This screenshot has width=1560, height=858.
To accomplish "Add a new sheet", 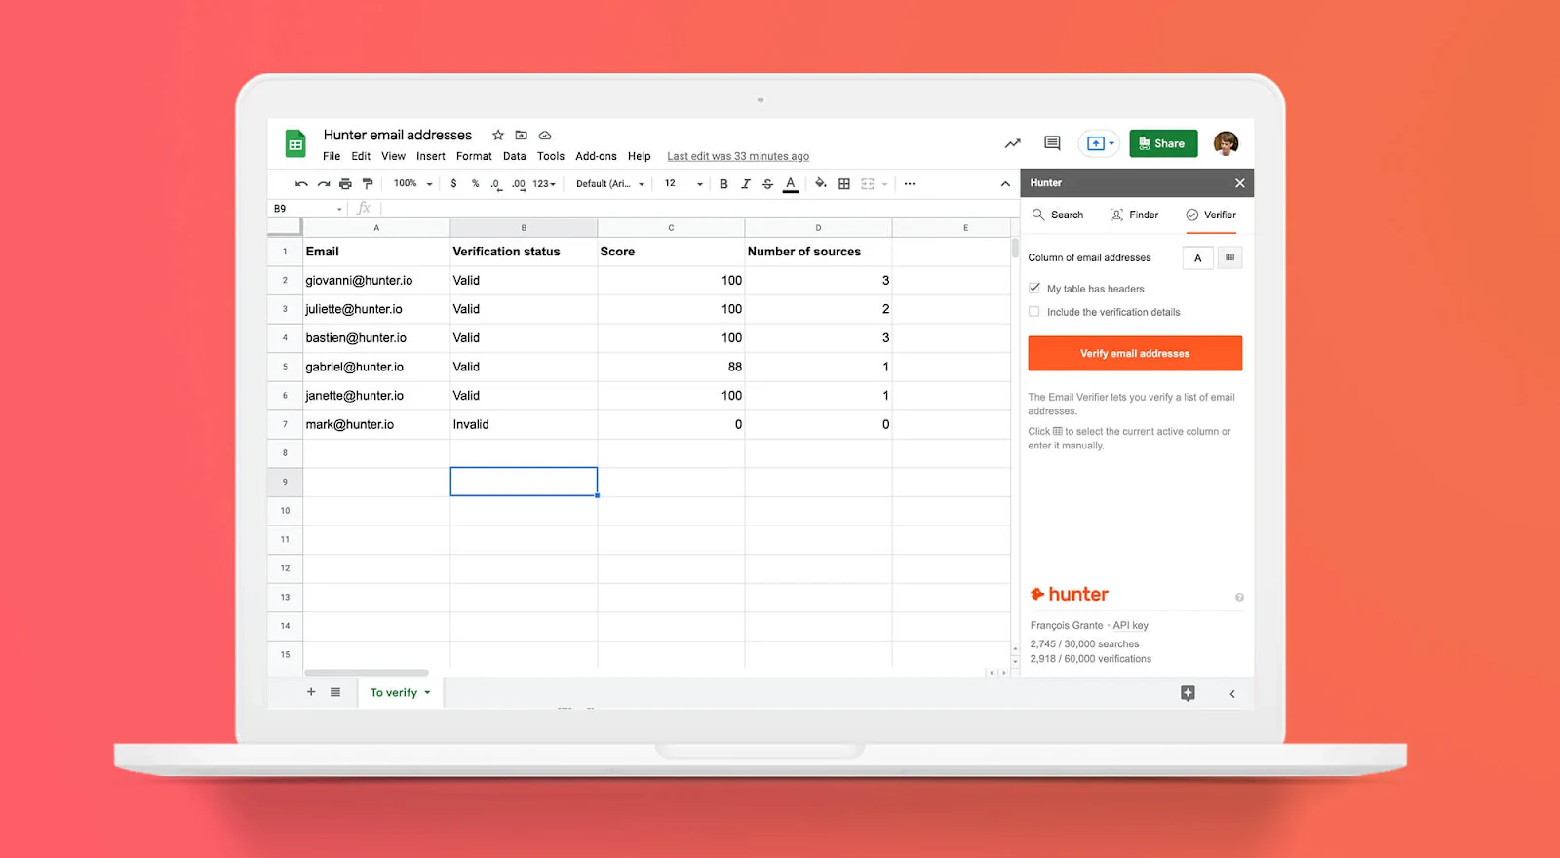I will pos(311,692).
